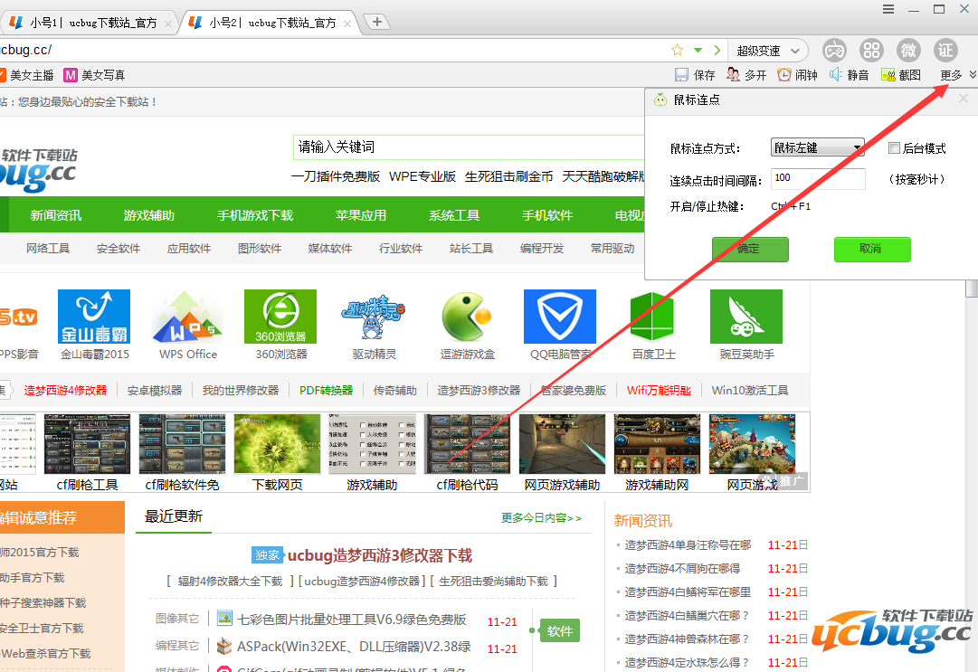Click the WPS Office download icon
This screenshot has height=672, width=978.
(186, 317)
